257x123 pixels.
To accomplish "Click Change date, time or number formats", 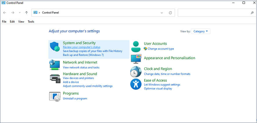I will (167, 74).
